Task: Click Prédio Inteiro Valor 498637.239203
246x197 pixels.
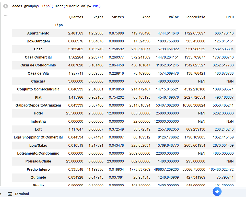Action: coord(166,169)
